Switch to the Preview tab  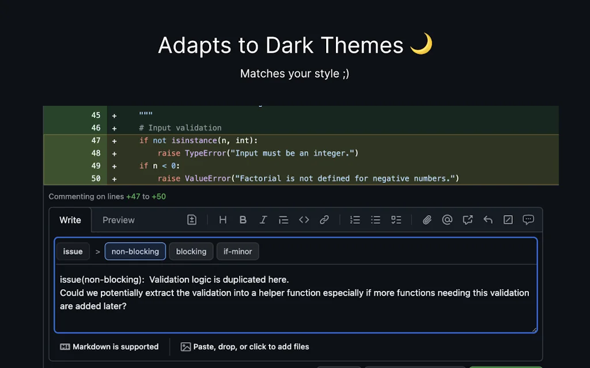(118, 220)
